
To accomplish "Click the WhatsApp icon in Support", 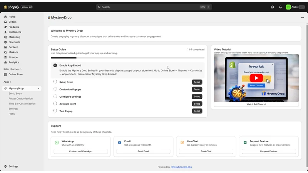I will [x=57, y=143].
